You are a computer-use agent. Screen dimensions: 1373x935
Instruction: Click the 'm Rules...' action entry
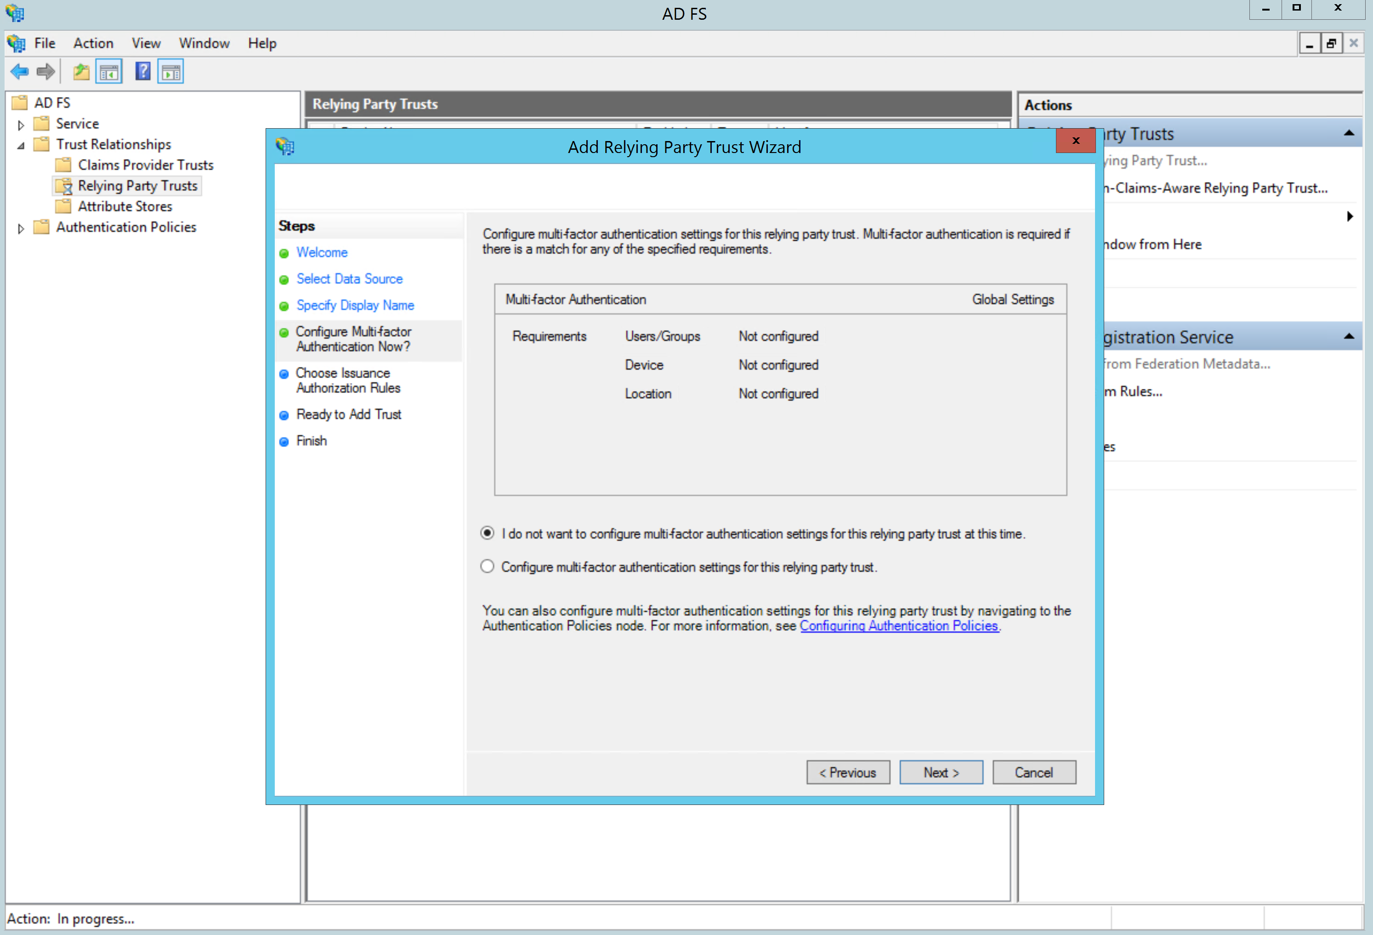click(x=1133, y=391)
